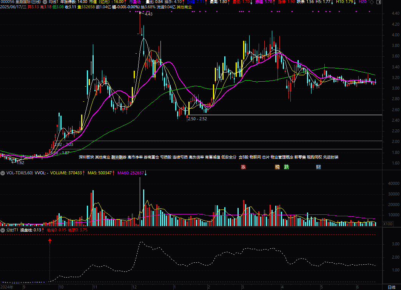
Task: Click the 年涨停数: 14.00 readout
Action: click(x=74, y=2)
